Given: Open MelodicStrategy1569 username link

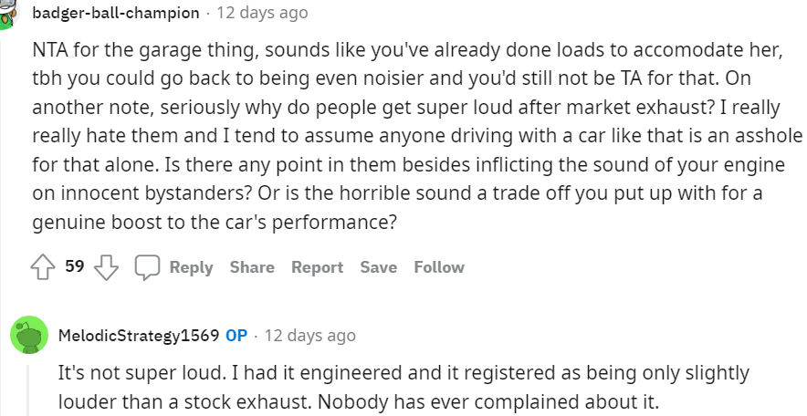Looking at the screenshot, I should (x=138, y=336).
